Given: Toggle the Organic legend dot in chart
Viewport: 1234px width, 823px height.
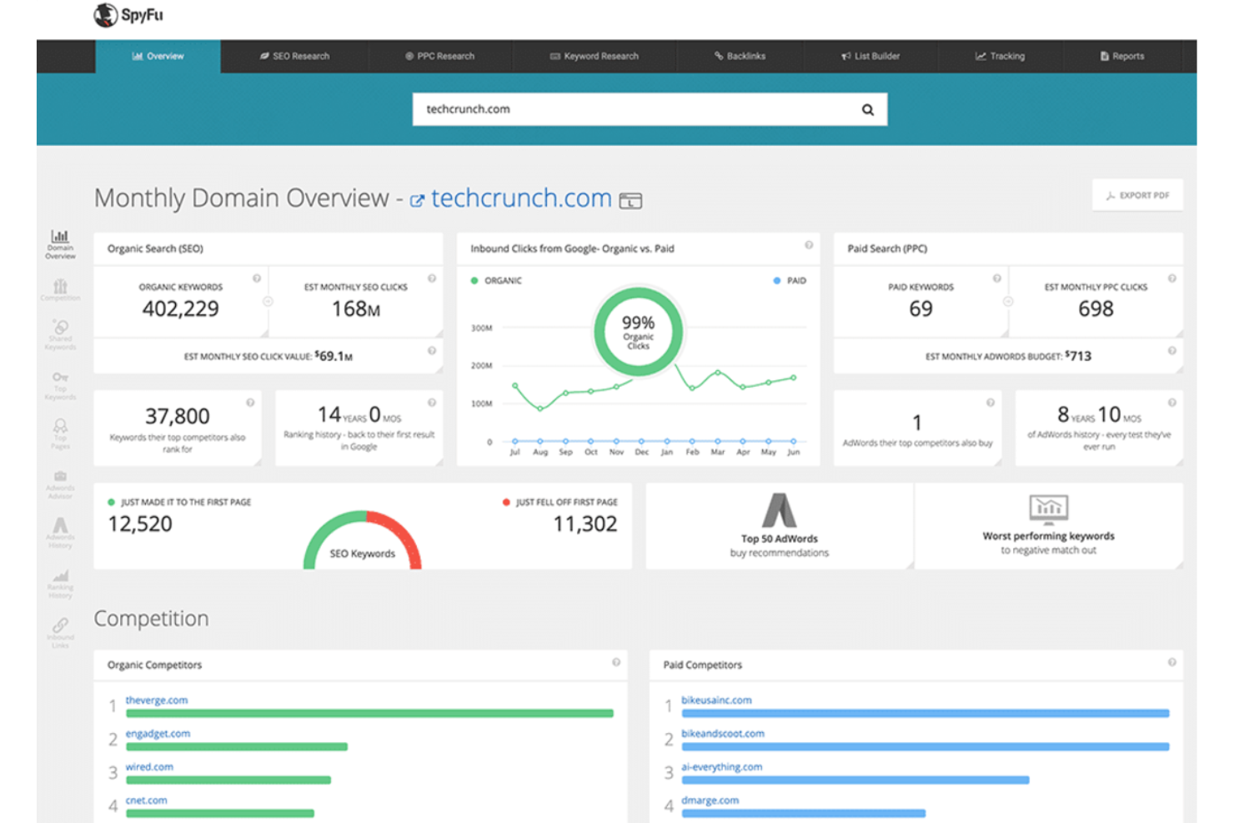Looking at the screenshot, I should (474, 281).
